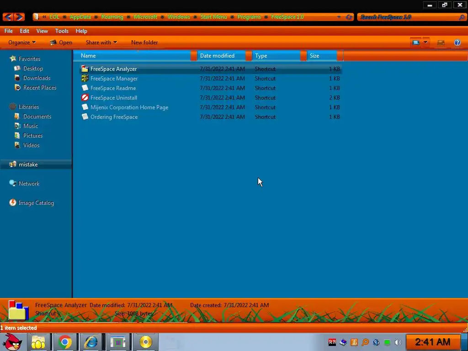The height and width of the screenshot is (351, 468).
Task: Open the View menu
Action: pos(42,31)
